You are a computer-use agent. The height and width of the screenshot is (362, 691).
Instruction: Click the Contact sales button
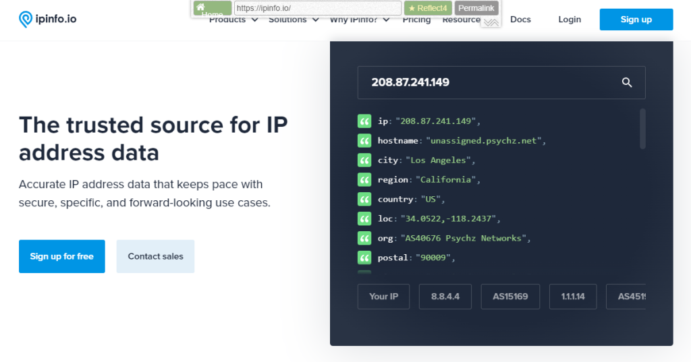click(155, 256)
